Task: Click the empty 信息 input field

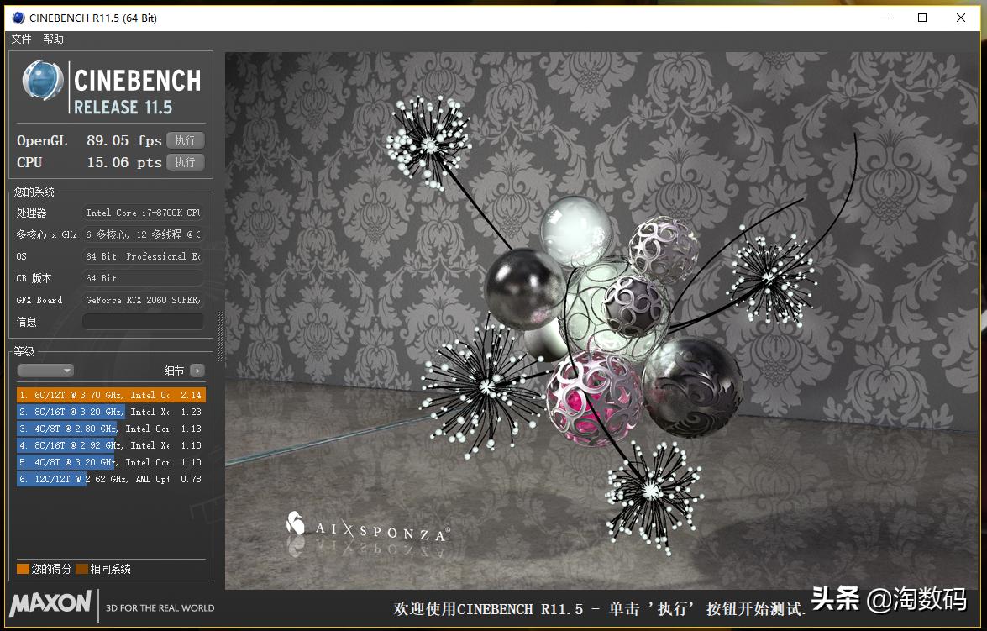Action: tap(143, 321)
